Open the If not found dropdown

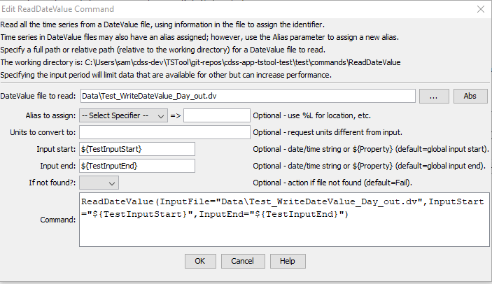tap(99, 183)
